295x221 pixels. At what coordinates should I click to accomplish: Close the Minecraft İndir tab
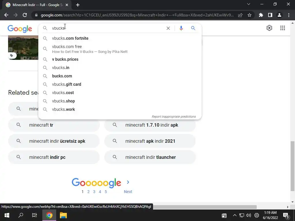pos(67,5)
